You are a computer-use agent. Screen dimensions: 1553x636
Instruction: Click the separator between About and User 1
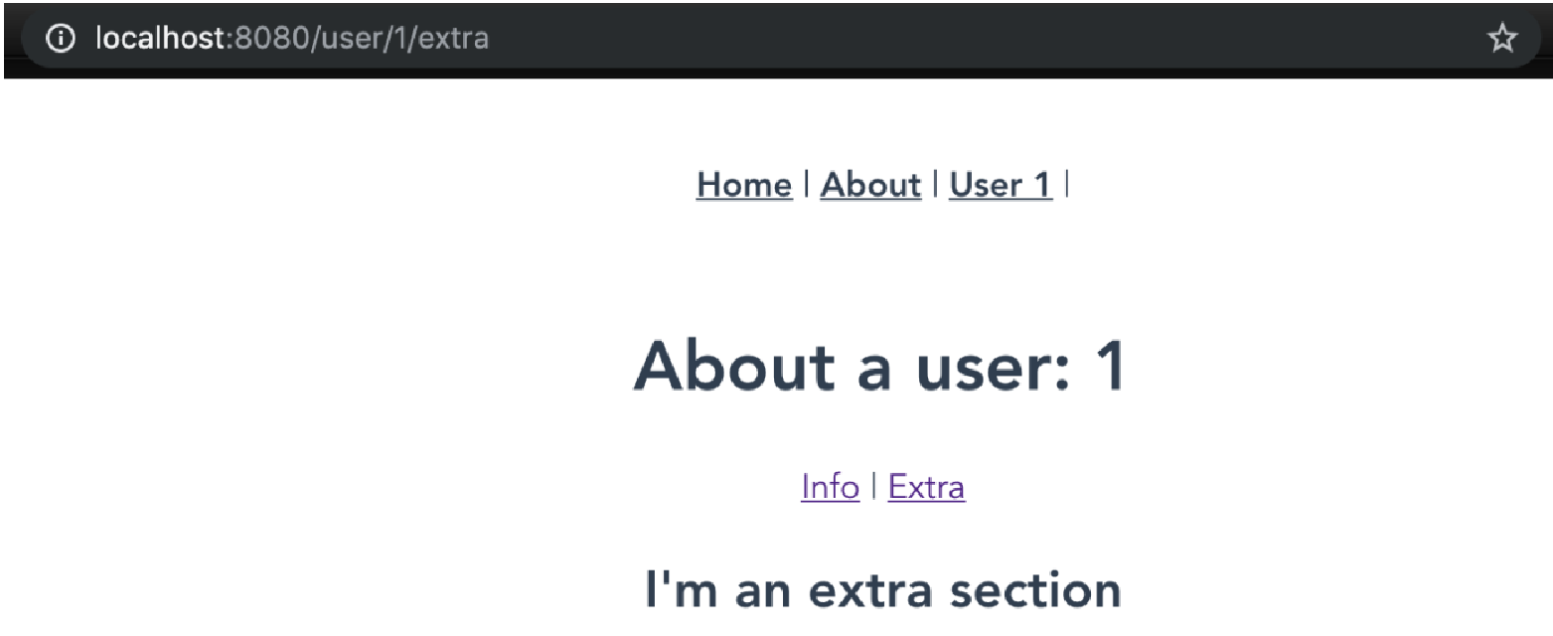[936, 184]
